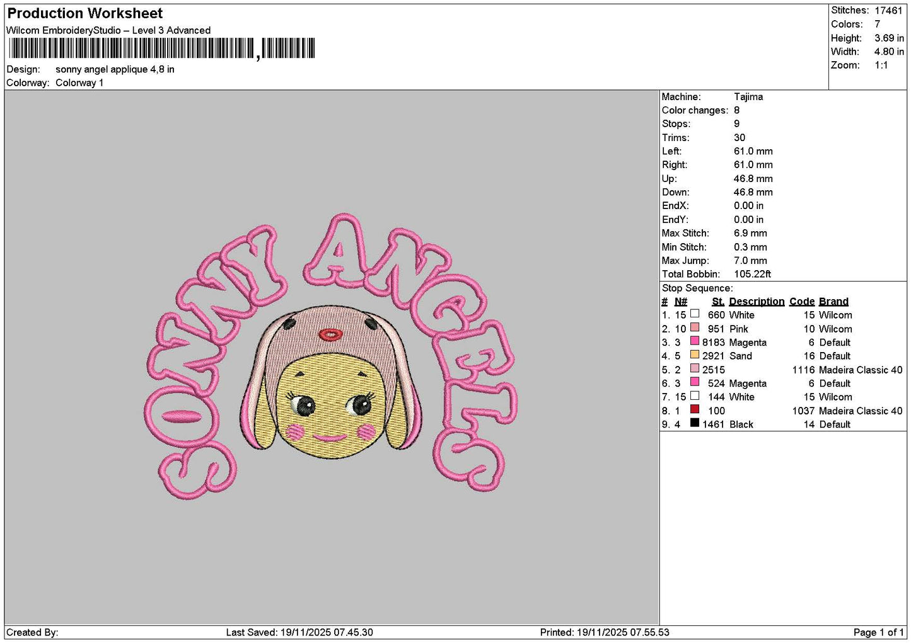Screen dimensions: 911x643
Task: Click the light pink swatch beside 2515
Action: [695, 368]
